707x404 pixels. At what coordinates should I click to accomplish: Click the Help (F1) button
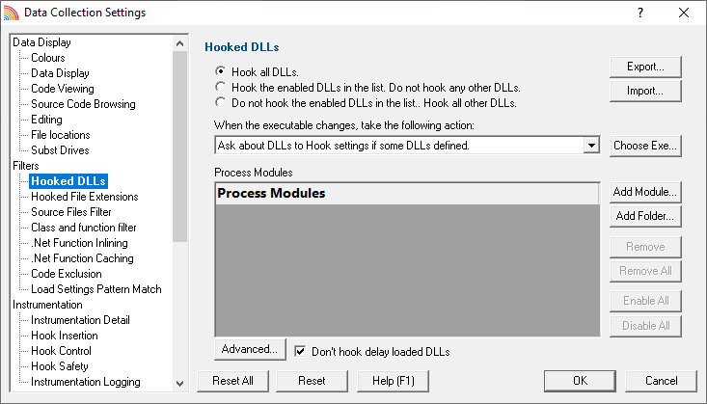[x=393, y=381]
